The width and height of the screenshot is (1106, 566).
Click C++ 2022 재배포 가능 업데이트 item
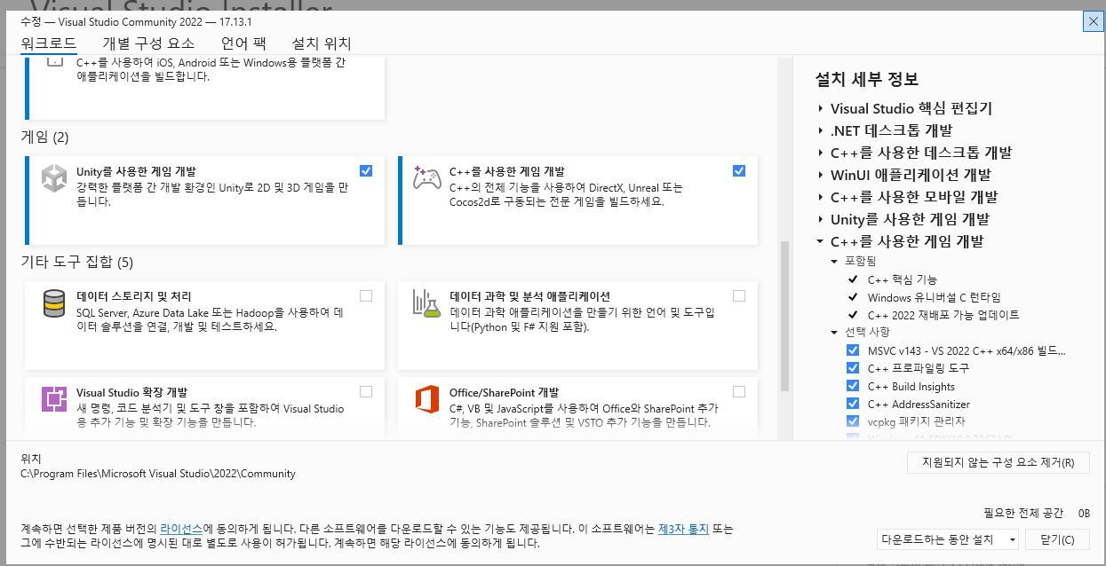point(943,315)
